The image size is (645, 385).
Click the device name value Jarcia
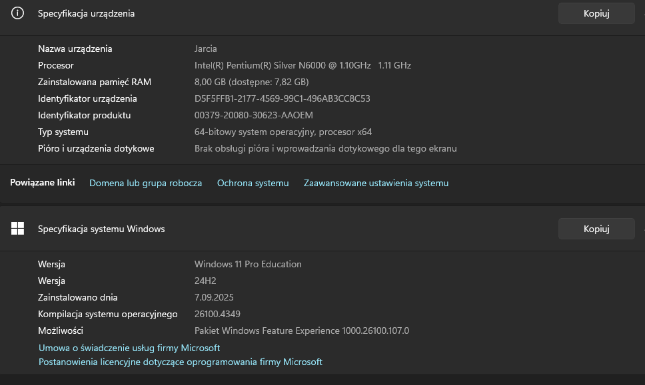point(206,49)
